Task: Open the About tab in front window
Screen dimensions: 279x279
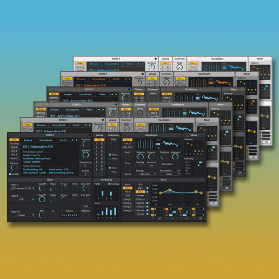Action: point(14,159)
